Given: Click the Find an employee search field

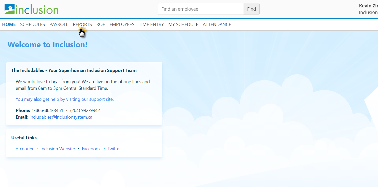Looking at the screenshot, I should click(201, 9).
